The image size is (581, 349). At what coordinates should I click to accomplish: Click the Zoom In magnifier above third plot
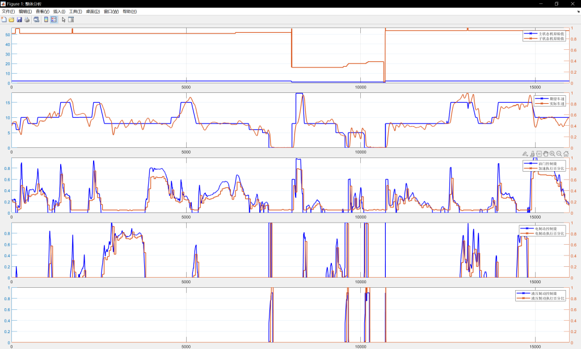click(x=552, y=154)
